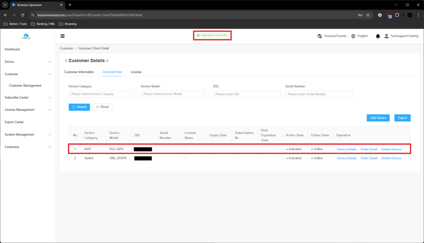The image size is (424, 243).
Task: Expand the License Management sidebar menu
Action: [28, 110]
